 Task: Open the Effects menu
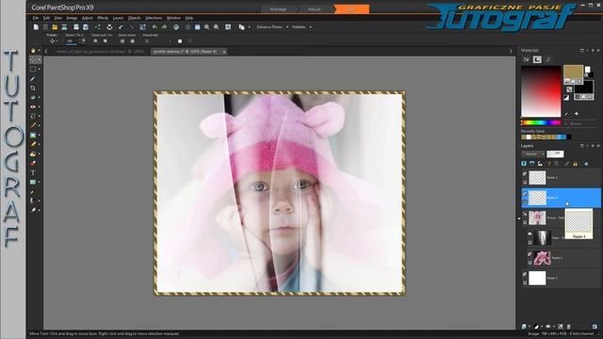point(103,18)
